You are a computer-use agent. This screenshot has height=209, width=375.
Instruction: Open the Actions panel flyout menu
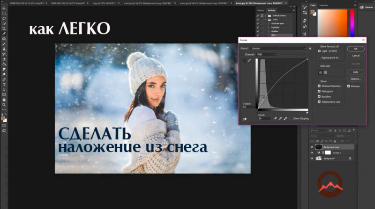click(294, 10)
